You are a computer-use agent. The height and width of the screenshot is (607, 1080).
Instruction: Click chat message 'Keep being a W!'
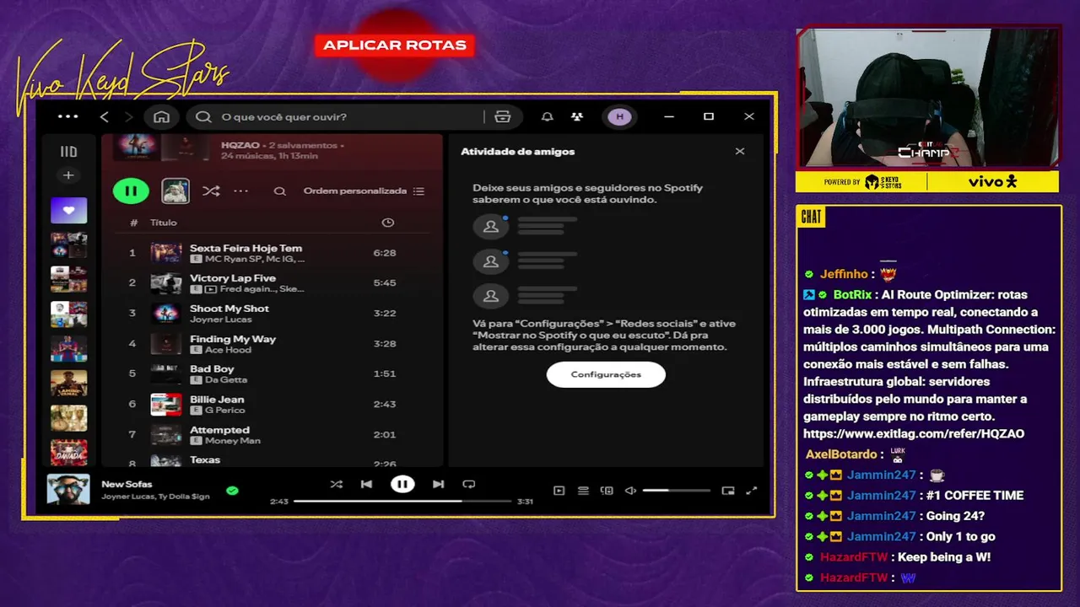(x=944, y=557)
